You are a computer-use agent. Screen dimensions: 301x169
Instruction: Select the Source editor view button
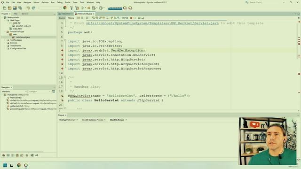coord(62,18)
